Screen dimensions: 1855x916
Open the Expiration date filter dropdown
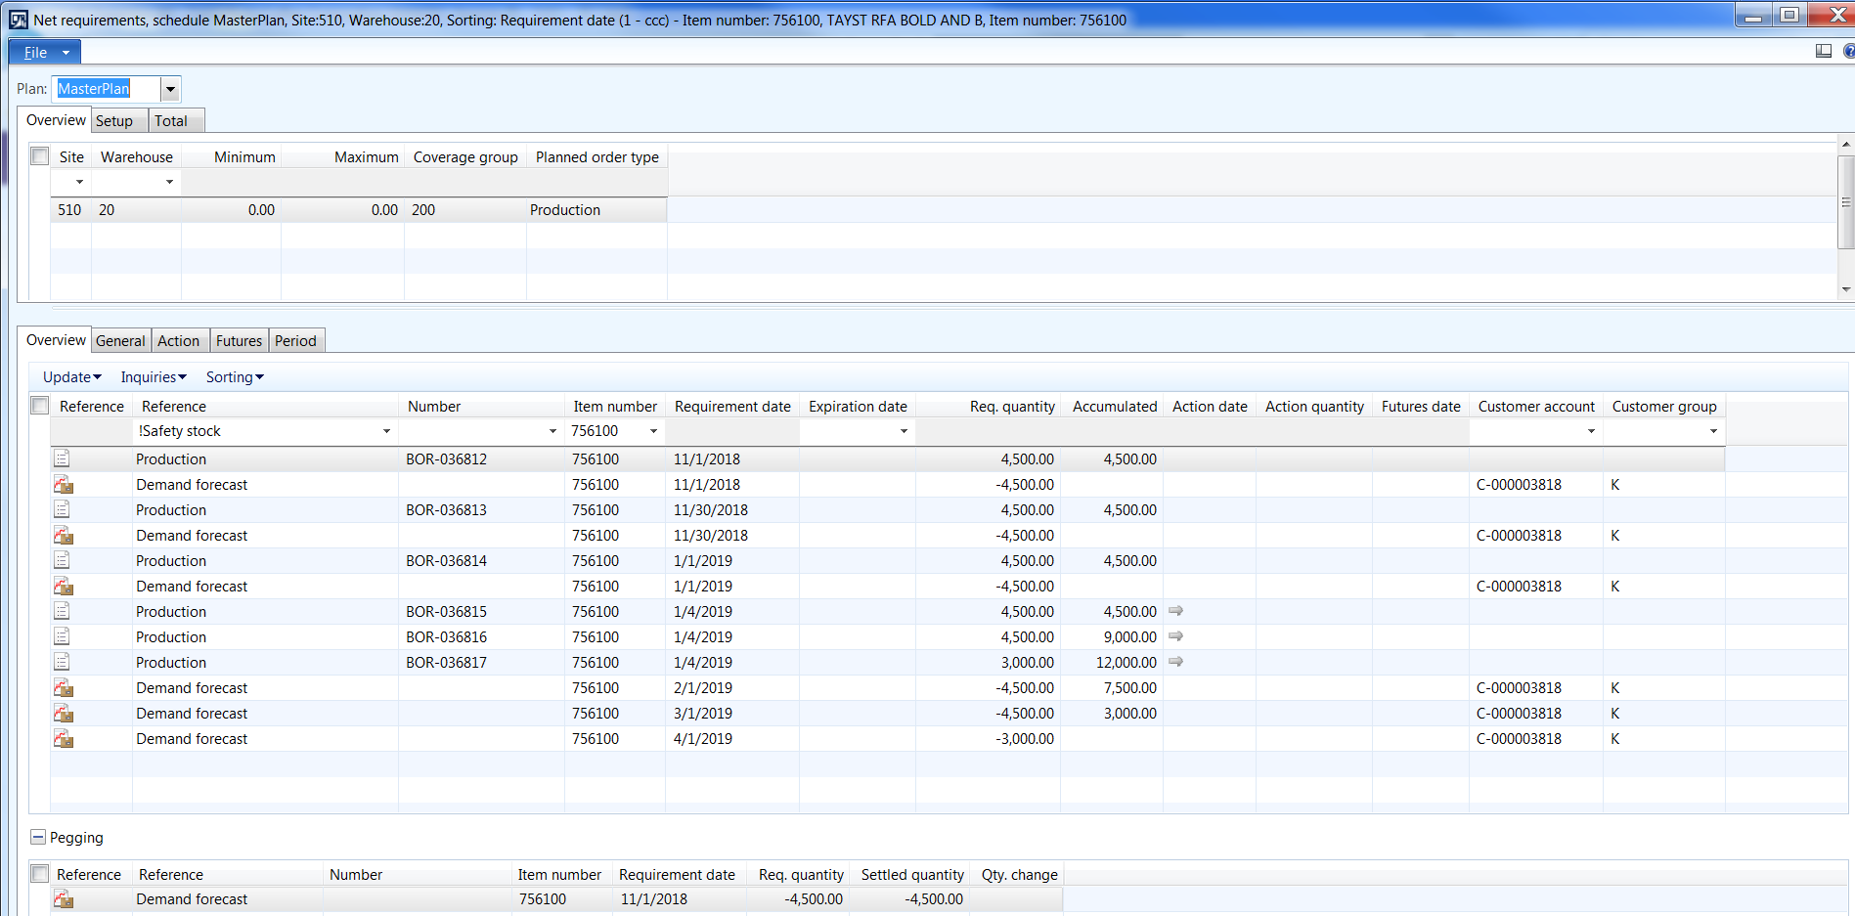pyautogui.click(x=904, y=431)
